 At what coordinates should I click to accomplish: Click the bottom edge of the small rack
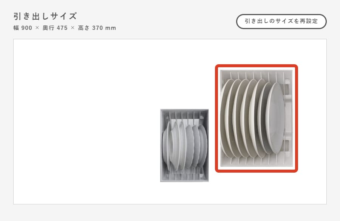(x=184, y=181)
